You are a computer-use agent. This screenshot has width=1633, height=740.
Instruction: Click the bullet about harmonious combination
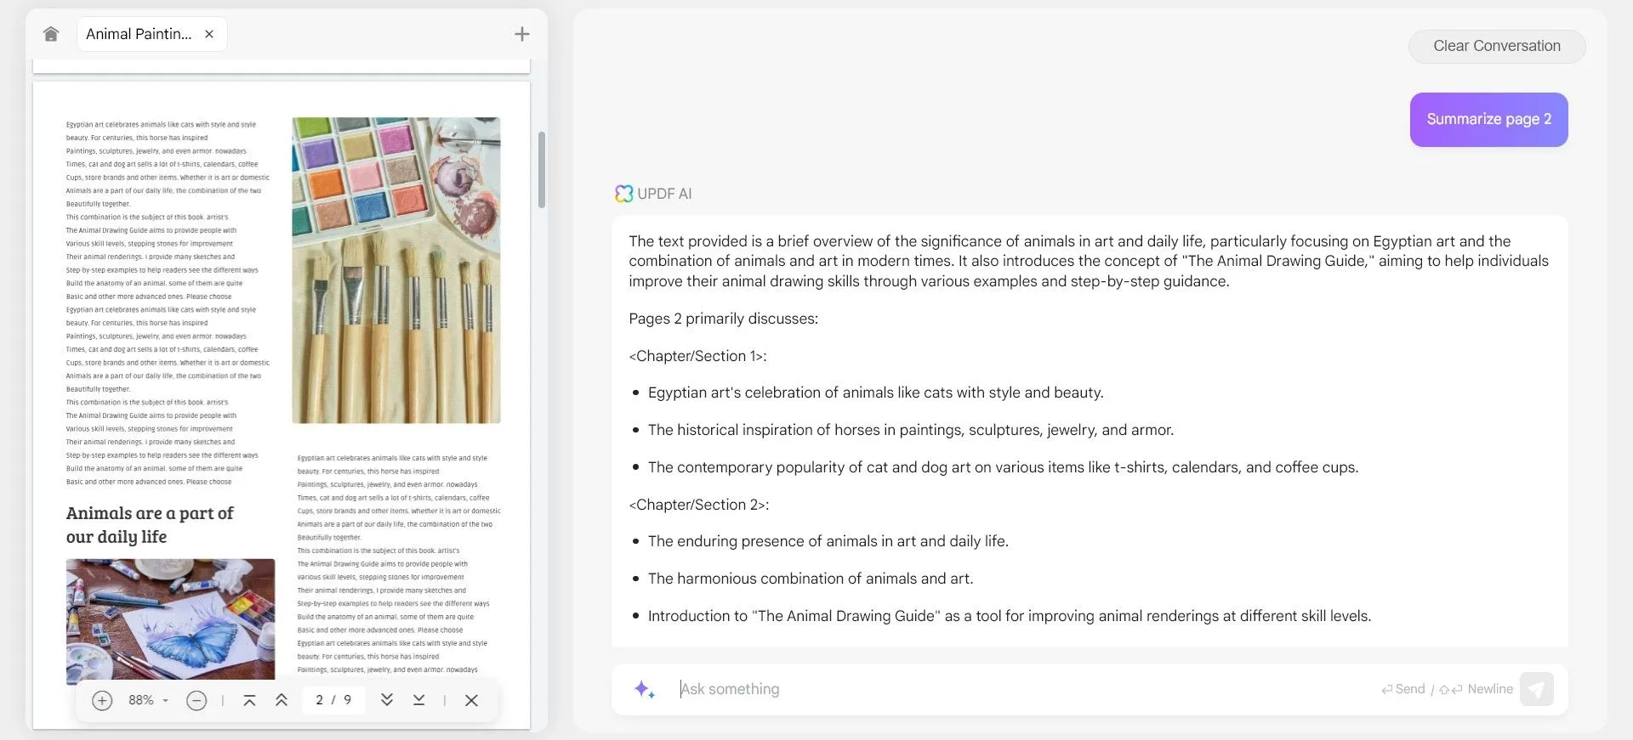[810, 579]
